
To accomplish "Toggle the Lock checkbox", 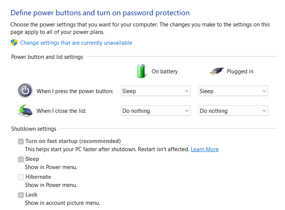I will (21, 195).
